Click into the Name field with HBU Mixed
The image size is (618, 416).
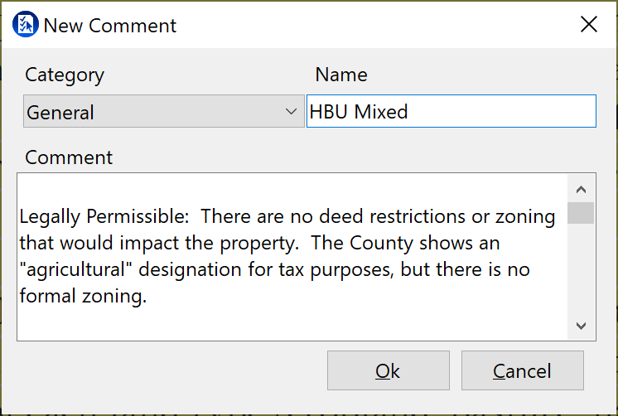[x=451, y=112]
